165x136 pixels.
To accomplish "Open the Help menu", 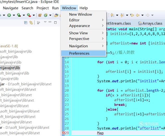I will pyautogui.click(x=84, y=8).
